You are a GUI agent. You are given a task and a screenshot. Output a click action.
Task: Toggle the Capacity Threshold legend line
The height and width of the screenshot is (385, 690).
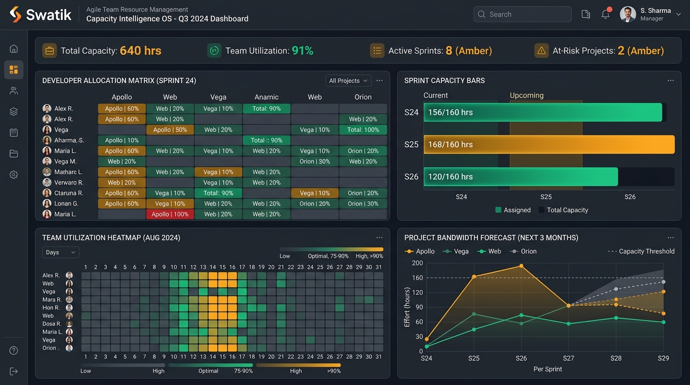pos(641,251)
